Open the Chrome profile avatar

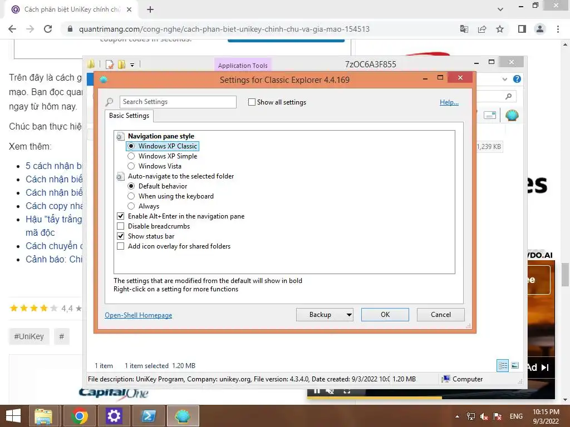[x=540, y=29]
